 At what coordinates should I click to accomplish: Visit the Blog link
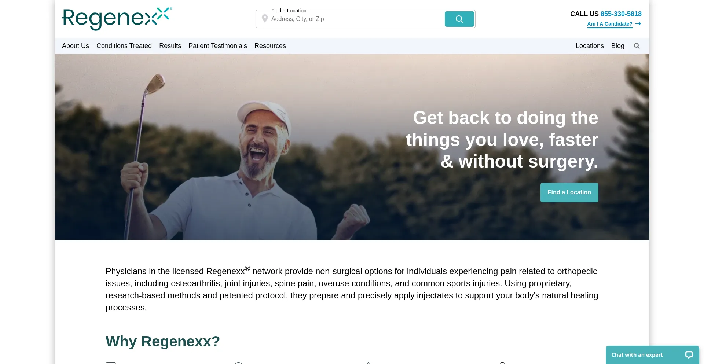pos(618,46)
